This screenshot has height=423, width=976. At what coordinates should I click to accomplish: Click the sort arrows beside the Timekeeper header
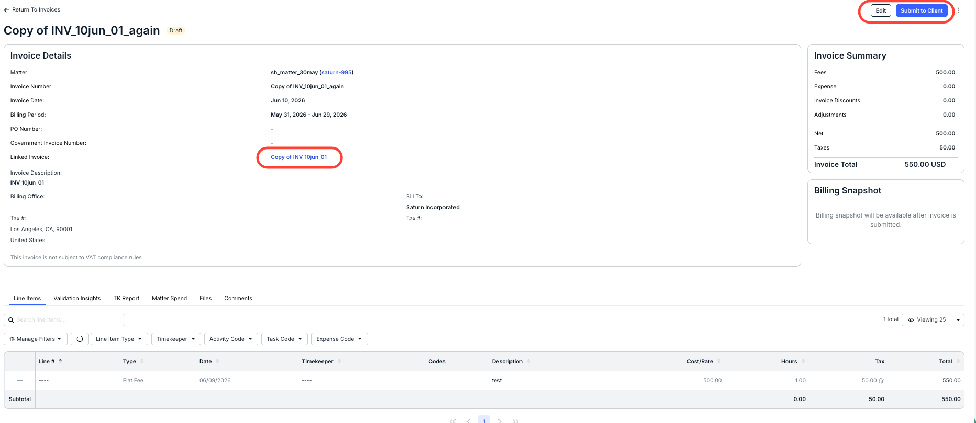point(339,361)
